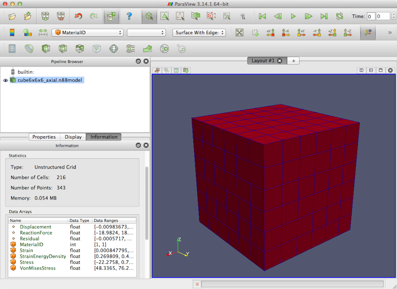Screen dimensions: 397x289
Task: Switch to the Display tab
Action: 73,137
